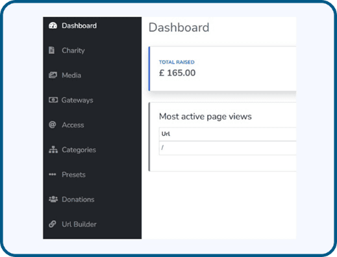Click the Gateways money bill icon
The image size is (337, 257).
(x=53, y=100)
